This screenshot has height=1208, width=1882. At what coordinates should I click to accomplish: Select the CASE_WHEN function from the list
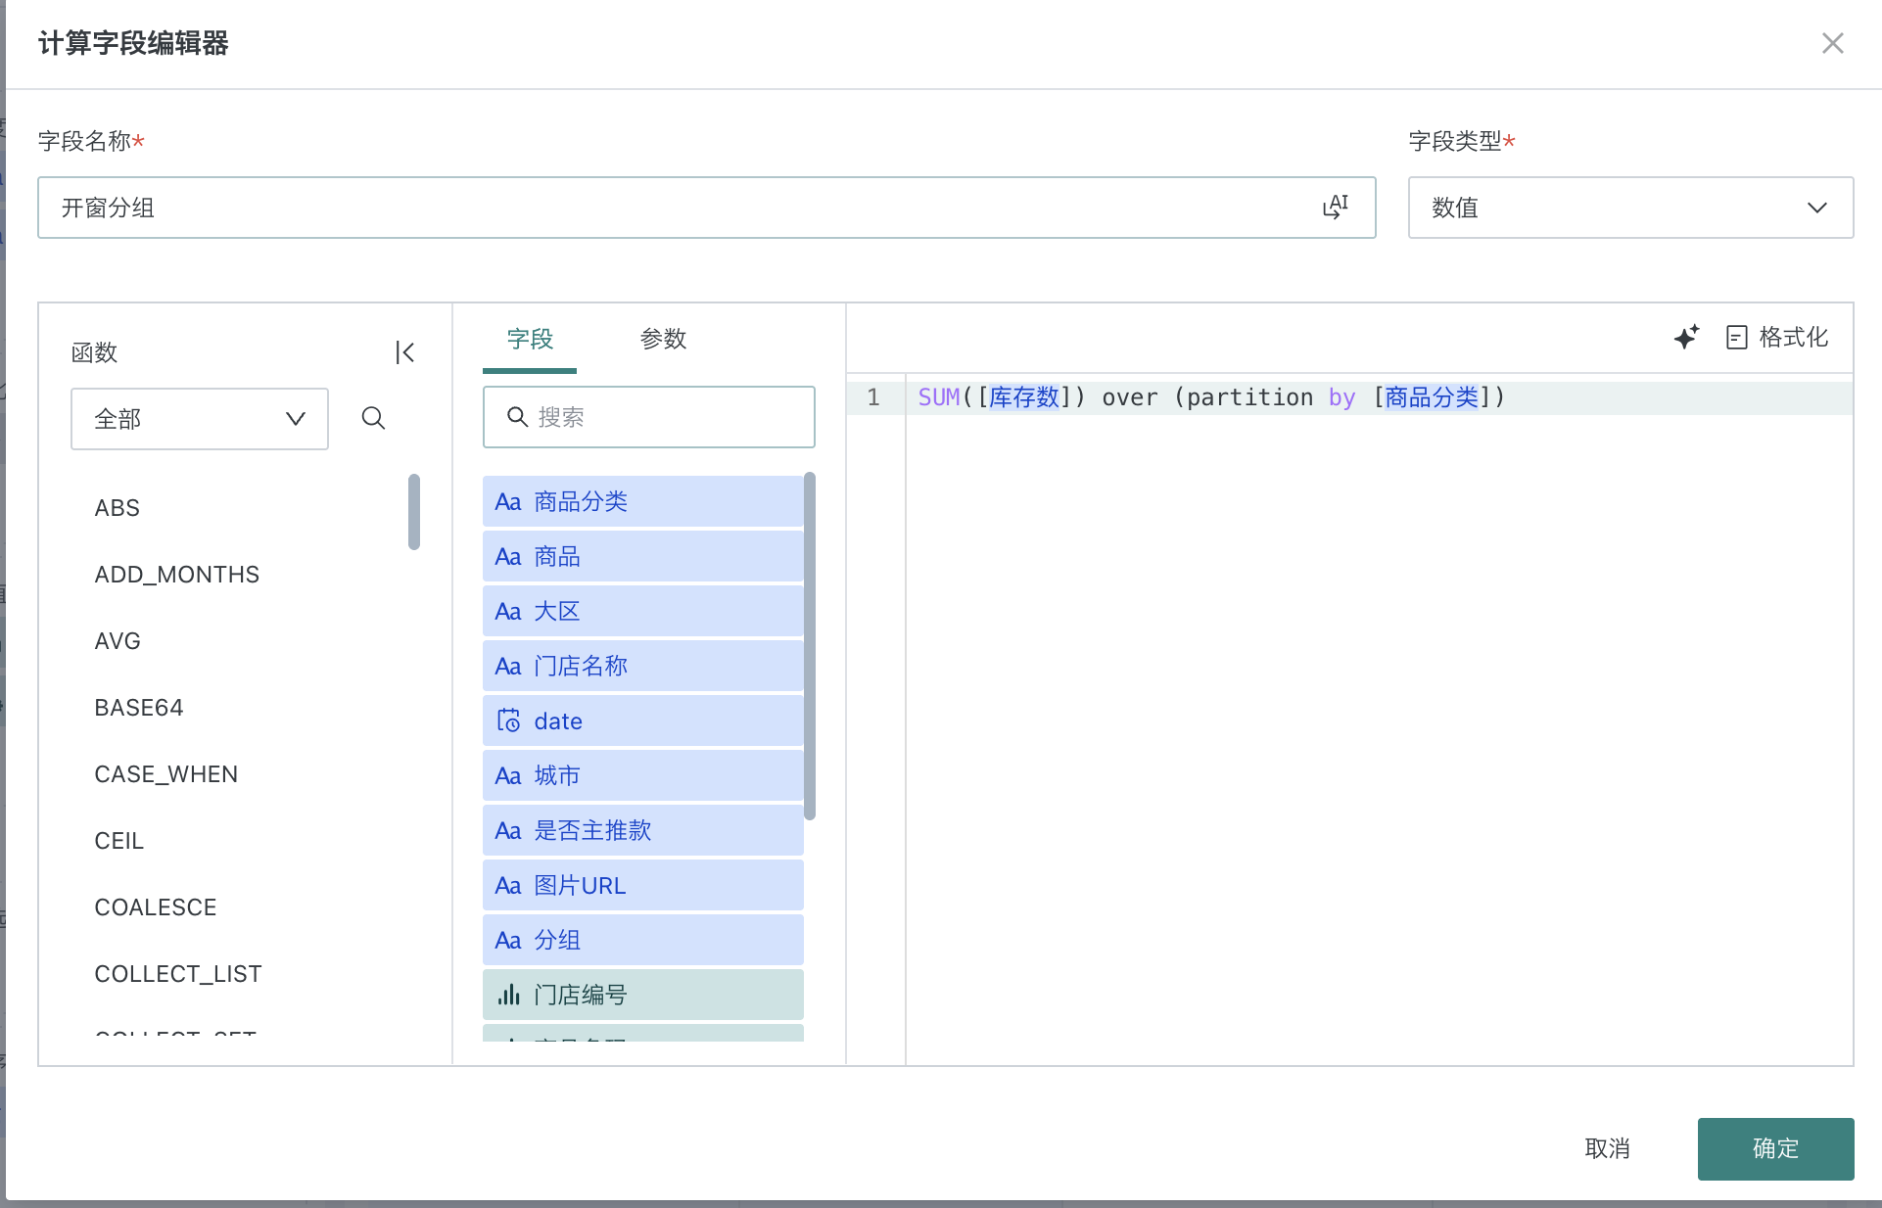[166, 773]
